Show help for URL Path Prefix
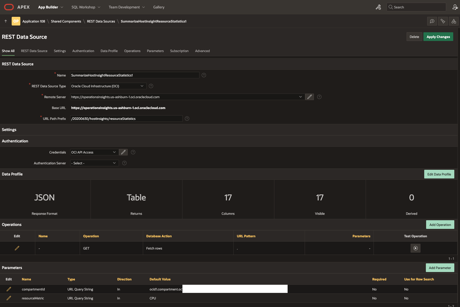 click(x=187, y=119)
